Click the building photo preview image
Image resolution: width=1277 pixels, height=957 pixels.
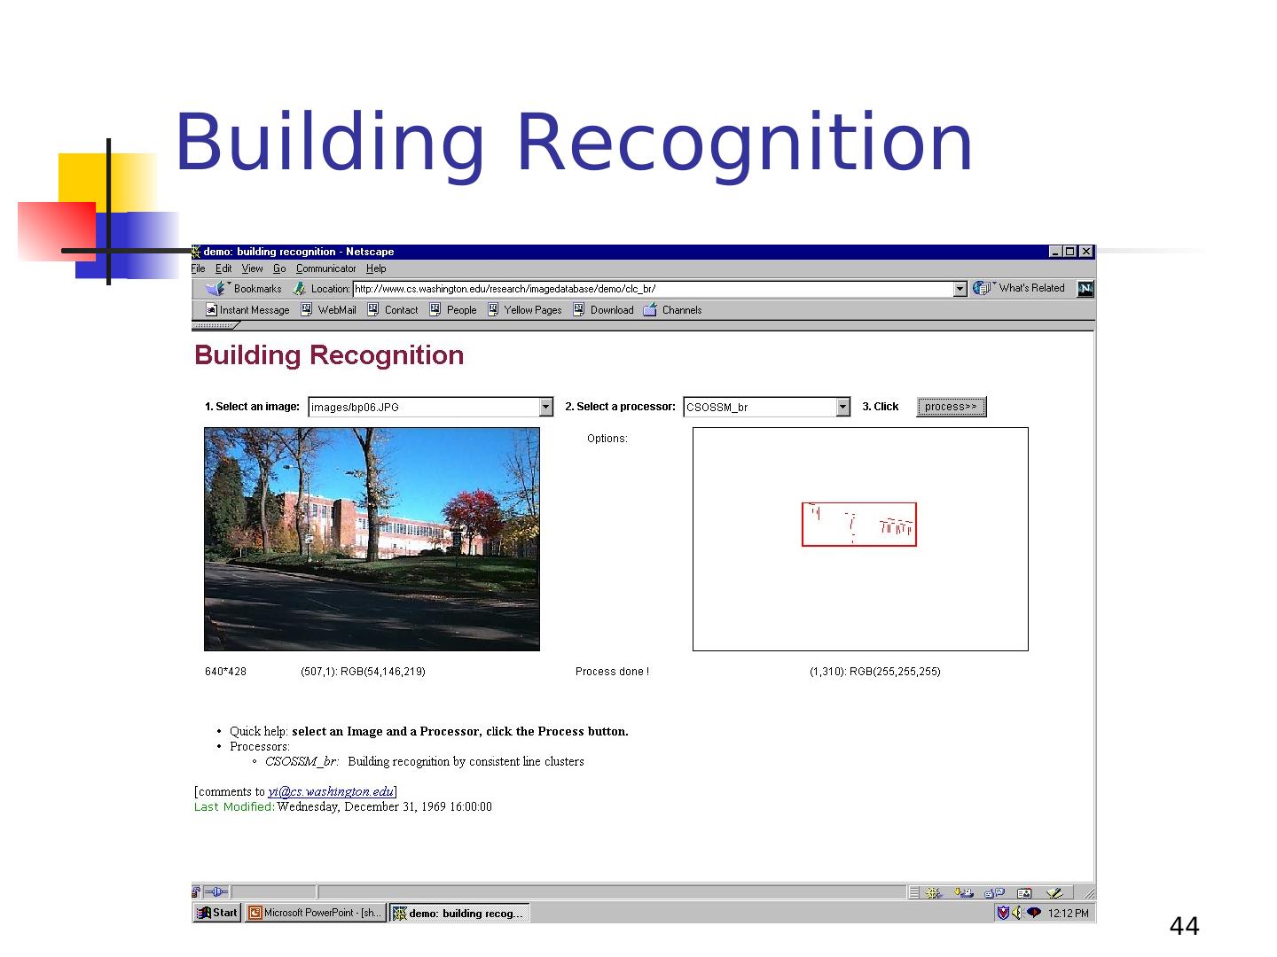372,539
